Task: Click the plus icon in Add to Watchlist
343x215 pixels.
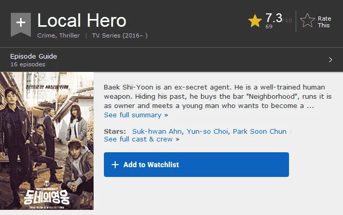Action: coord(115,165)
